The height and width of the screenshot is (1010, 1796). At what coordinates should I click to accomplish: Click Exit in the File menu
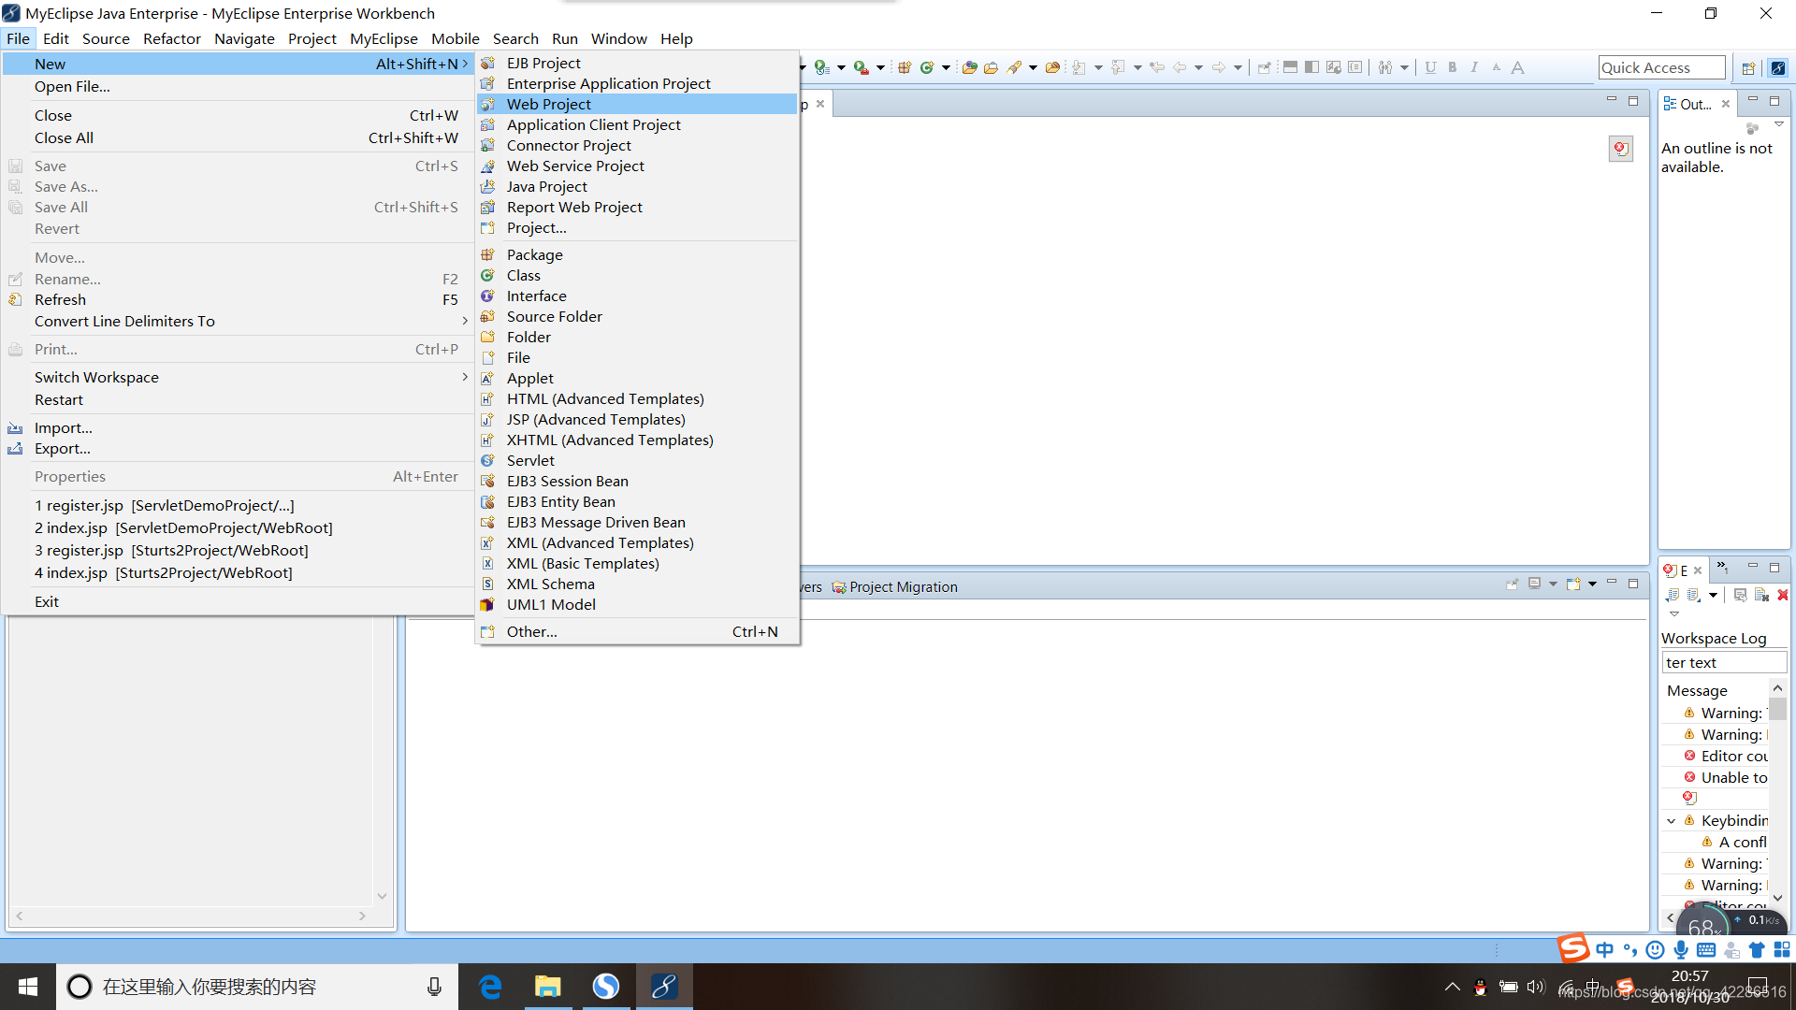[x=238, y=601]
